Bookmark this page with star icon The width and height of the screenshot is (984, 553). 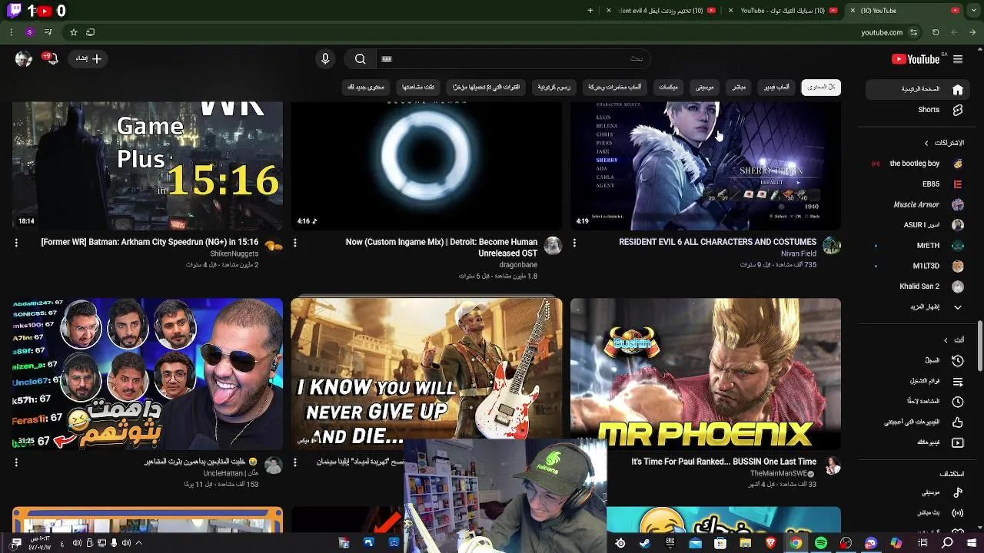pos(74,32)
